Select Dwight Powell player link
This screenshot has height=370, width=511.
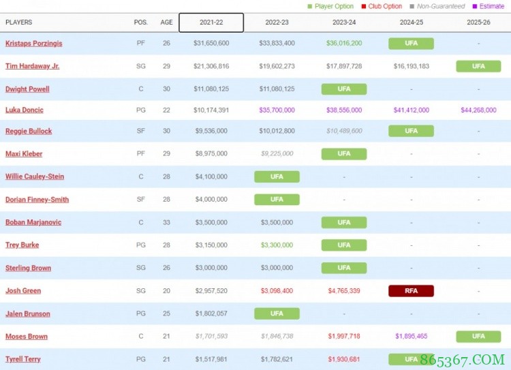(x=27, y=89)
